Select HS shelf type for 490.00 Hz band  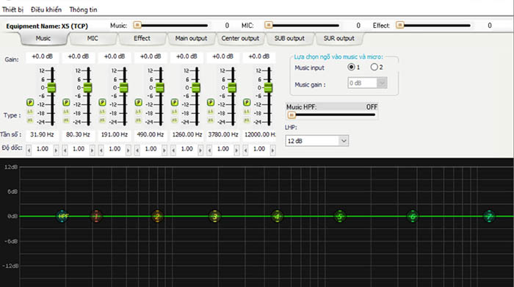[138, 120]
